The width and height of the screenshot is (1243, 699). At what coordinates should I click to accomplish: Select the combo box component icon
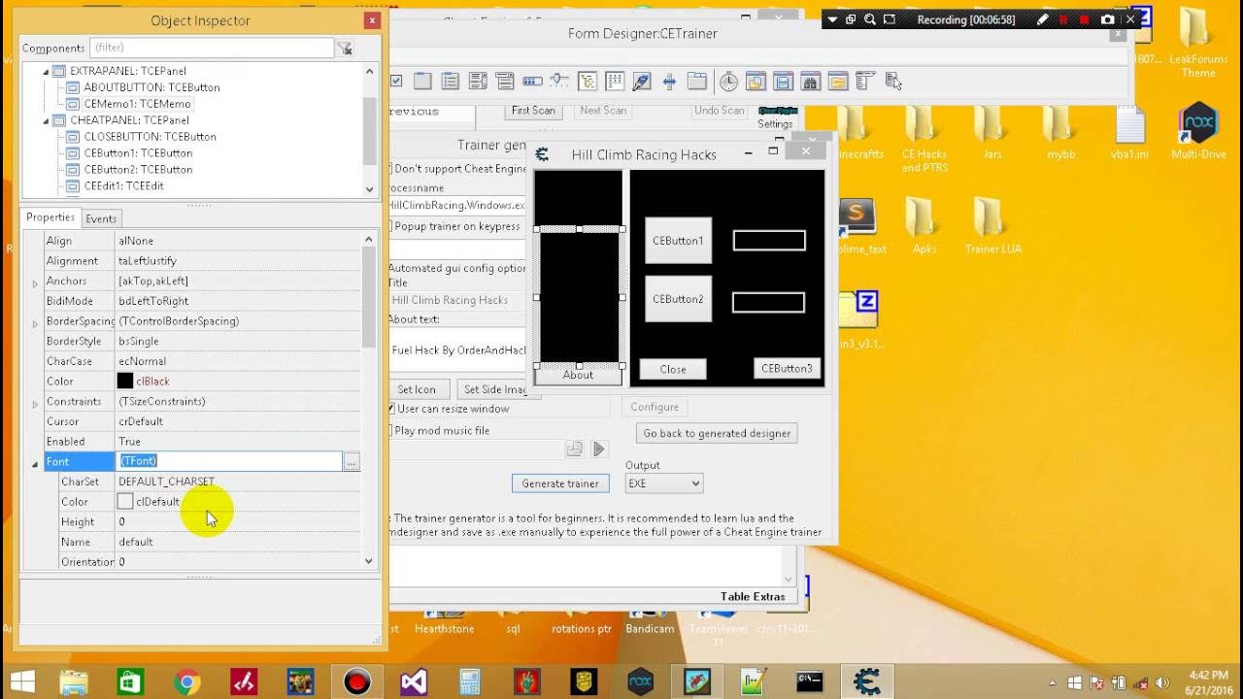(x=504, y=82)
